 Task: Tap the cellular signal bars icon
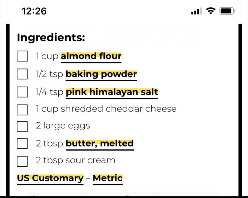coord(196,12)
